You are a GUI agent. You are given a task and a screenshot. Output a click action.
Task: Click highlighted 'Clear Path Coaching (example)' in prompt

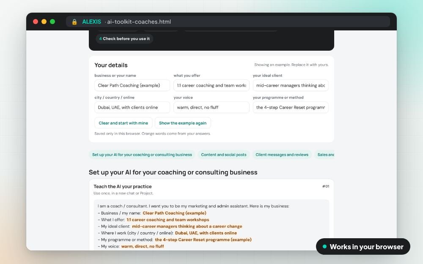[174, 213]
